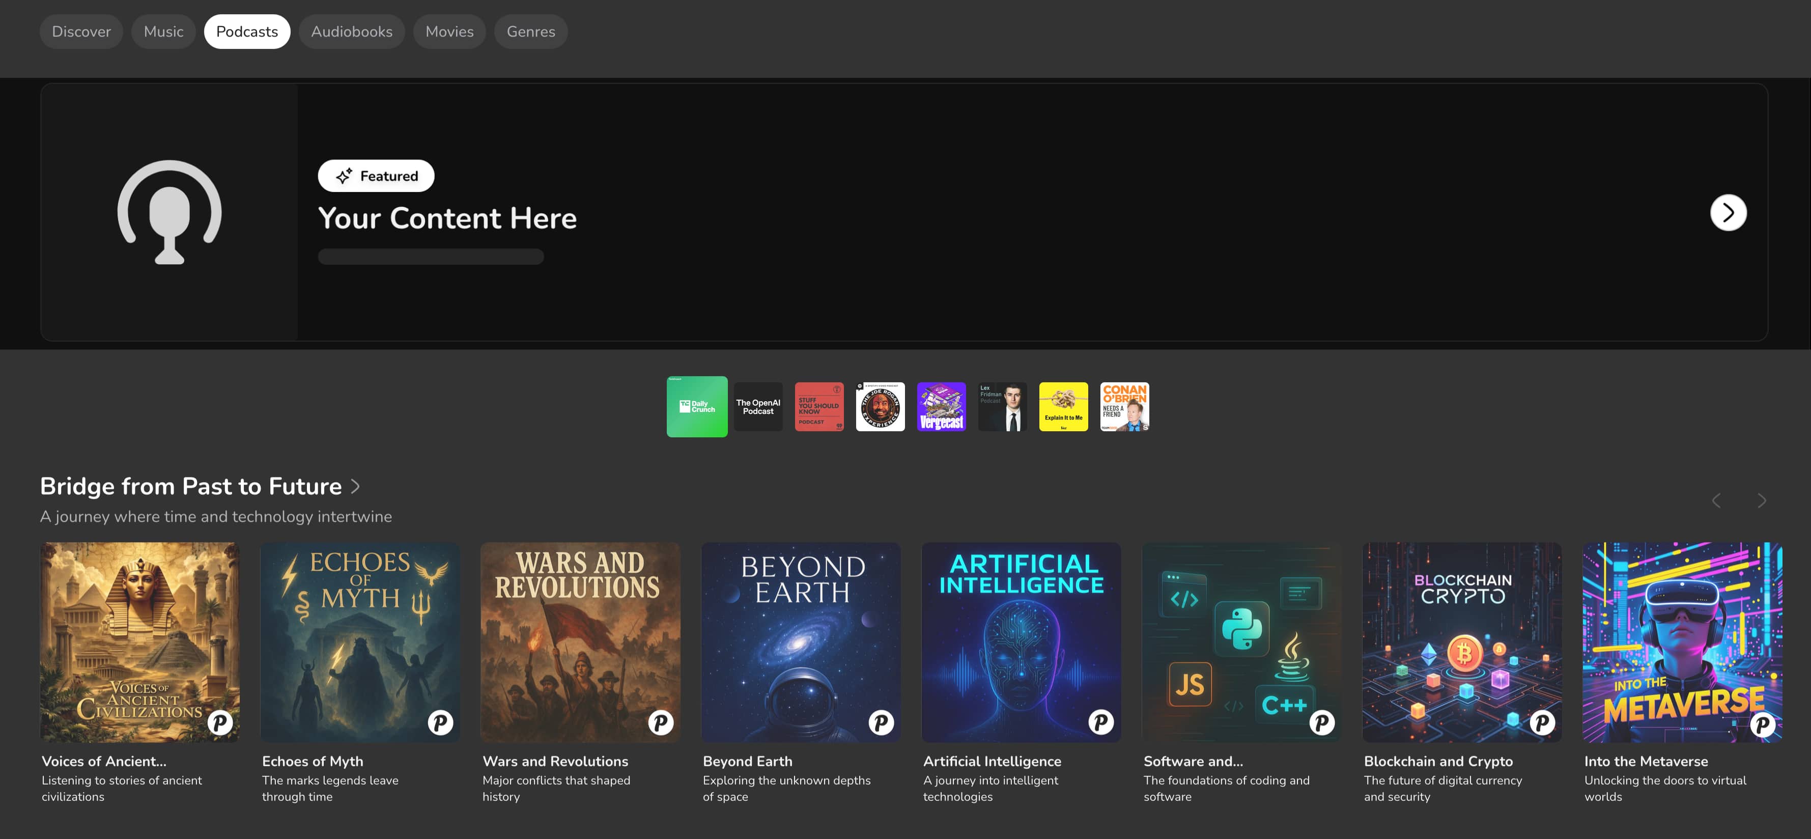Screen dimensions: 1811x839
Task: Click the featured content progress bar
Action: click(430, 257)
